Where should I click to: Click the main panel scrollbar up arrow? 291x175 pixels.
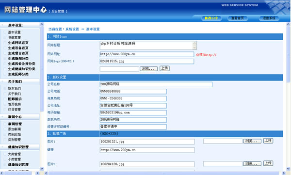pos(288,24)
